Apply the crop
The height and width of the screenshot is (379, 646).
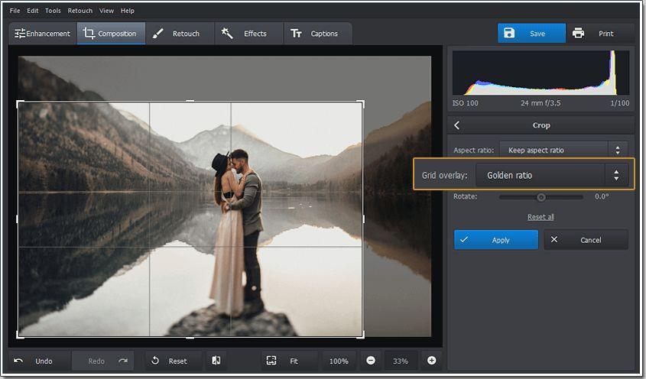point(496,240)
